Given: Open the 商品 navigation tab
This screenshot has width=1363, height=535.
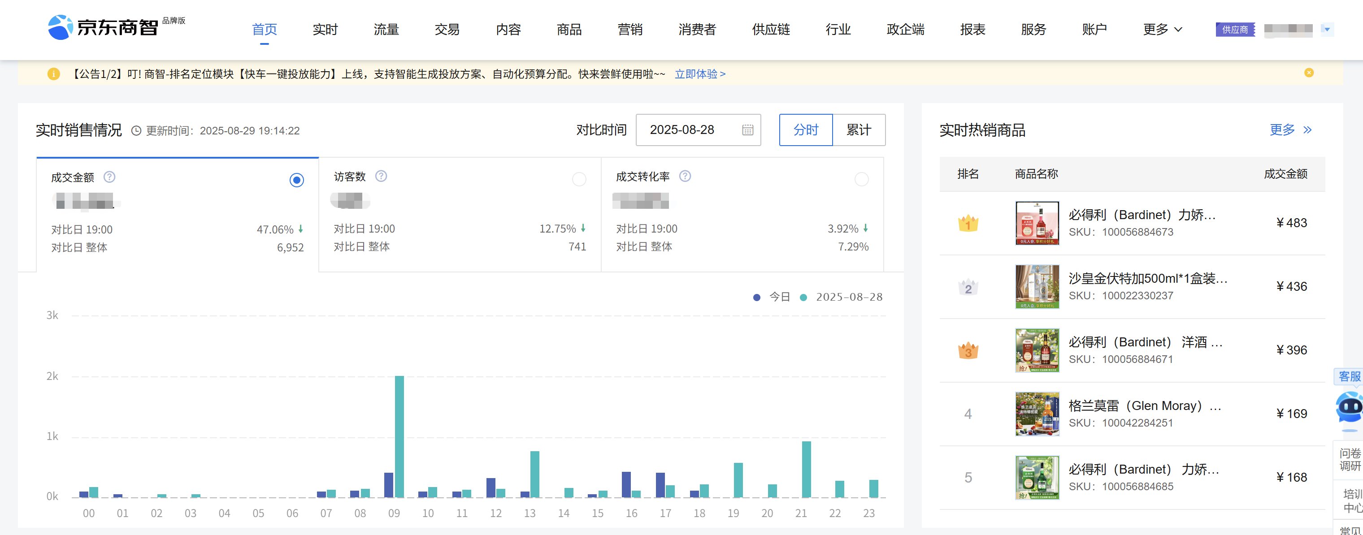Looking at the screenshot, I should click(569, 30).
